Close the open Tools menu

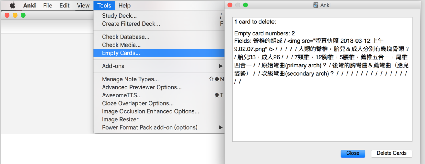[x=104, y=5]
